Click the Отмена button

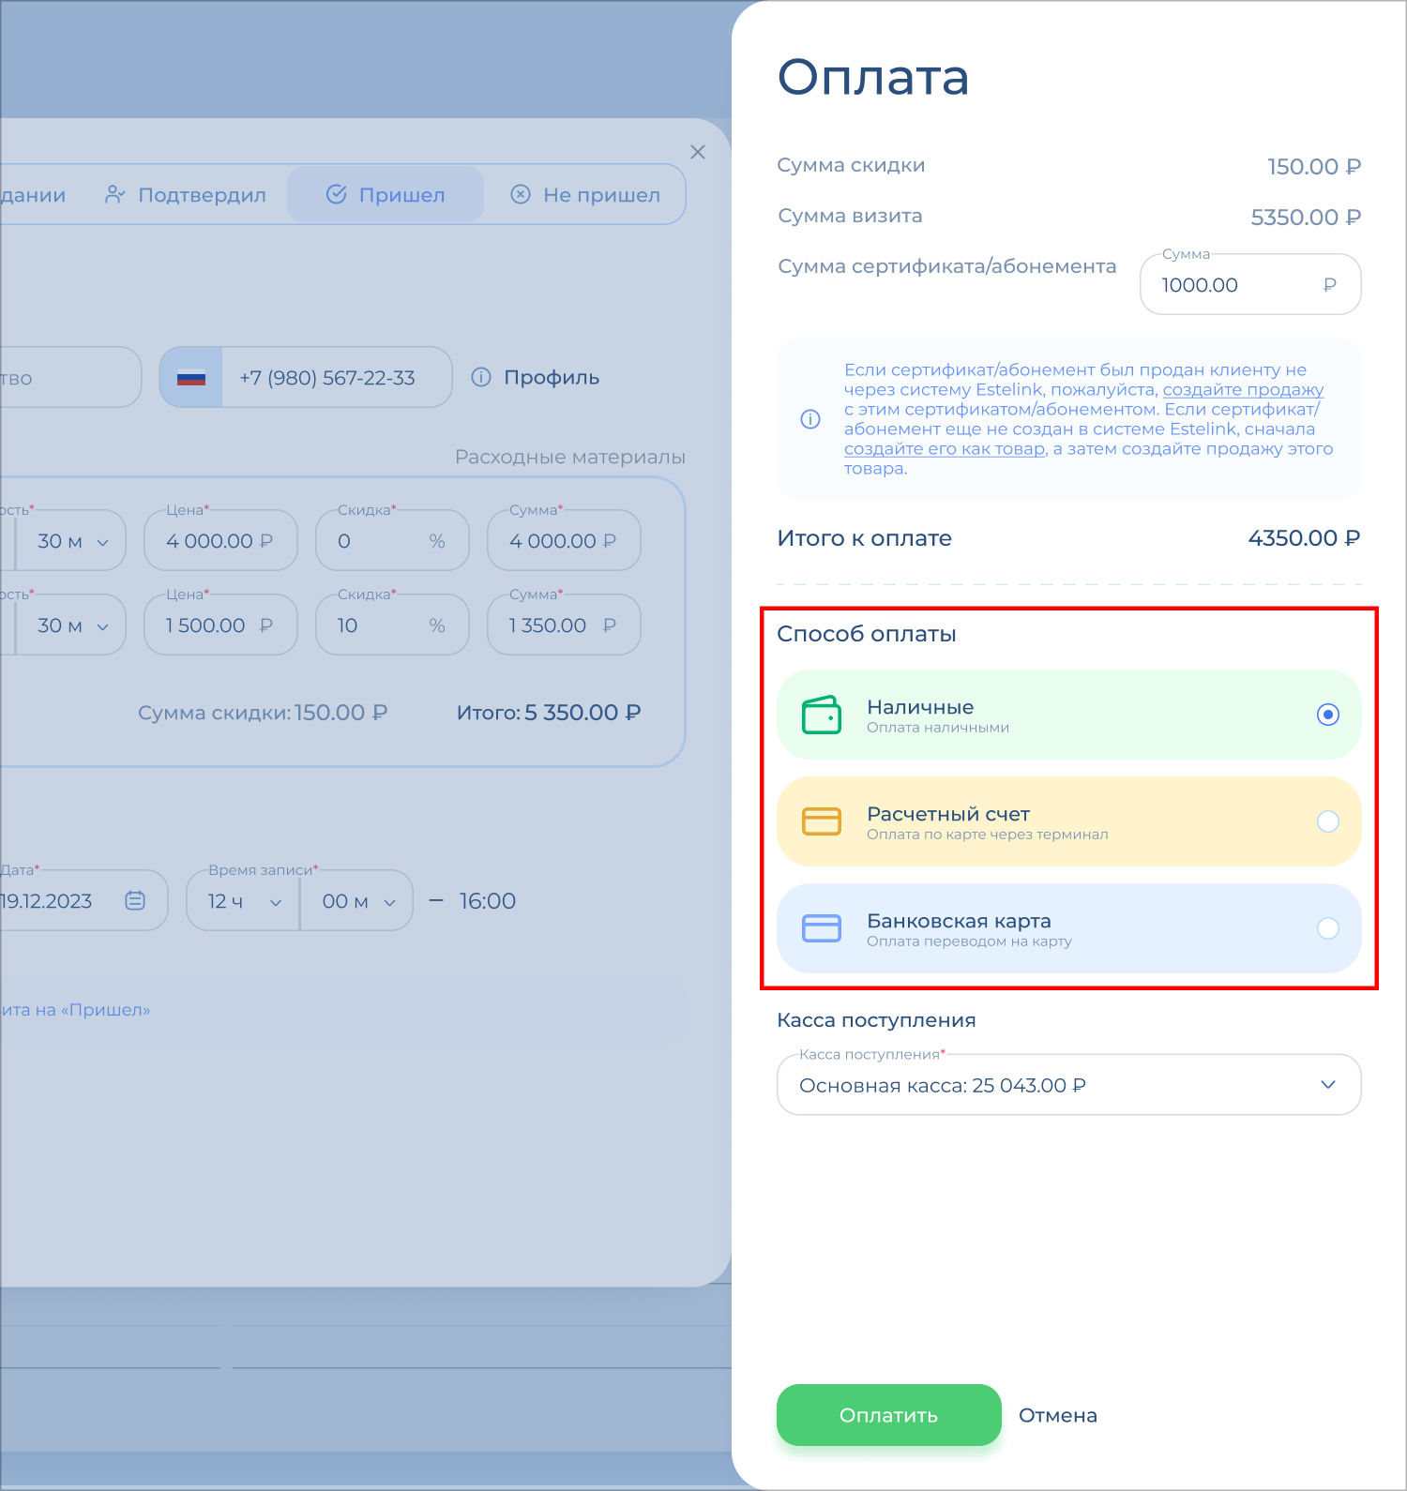pos(1058,1415)
